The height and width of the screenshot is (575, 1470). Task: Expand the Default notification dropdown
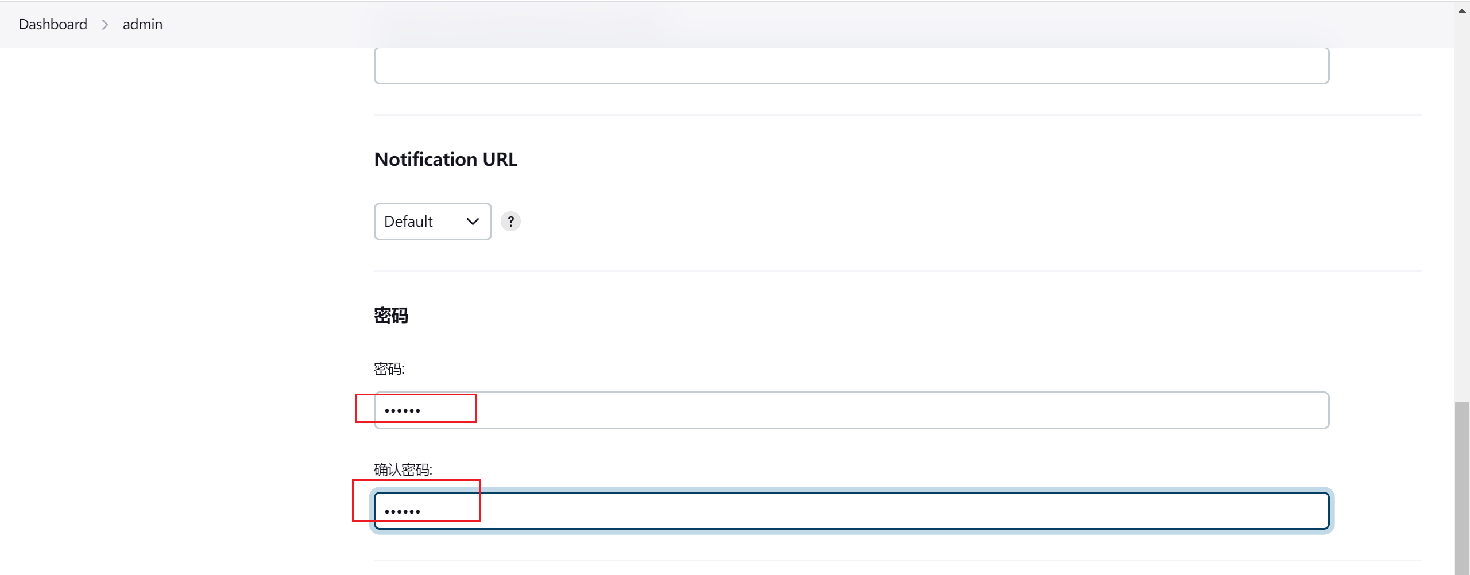(432, 222)
